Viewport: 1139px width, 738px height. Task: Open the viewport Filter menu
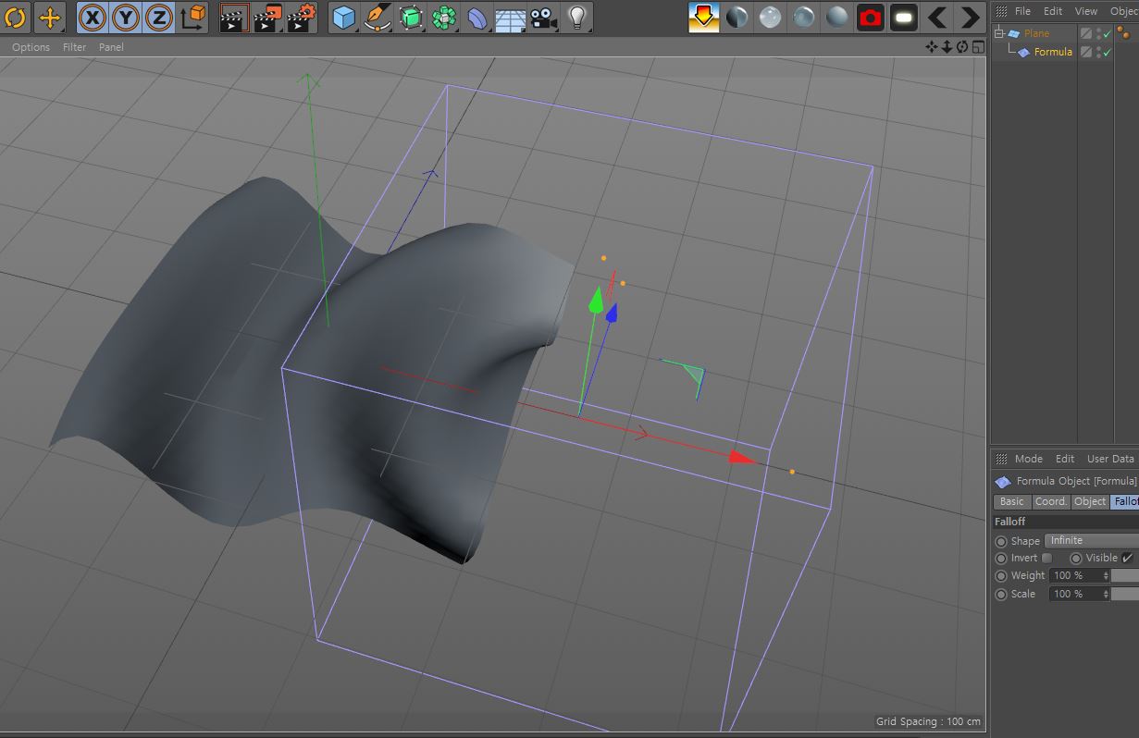[x=75, y=47]
